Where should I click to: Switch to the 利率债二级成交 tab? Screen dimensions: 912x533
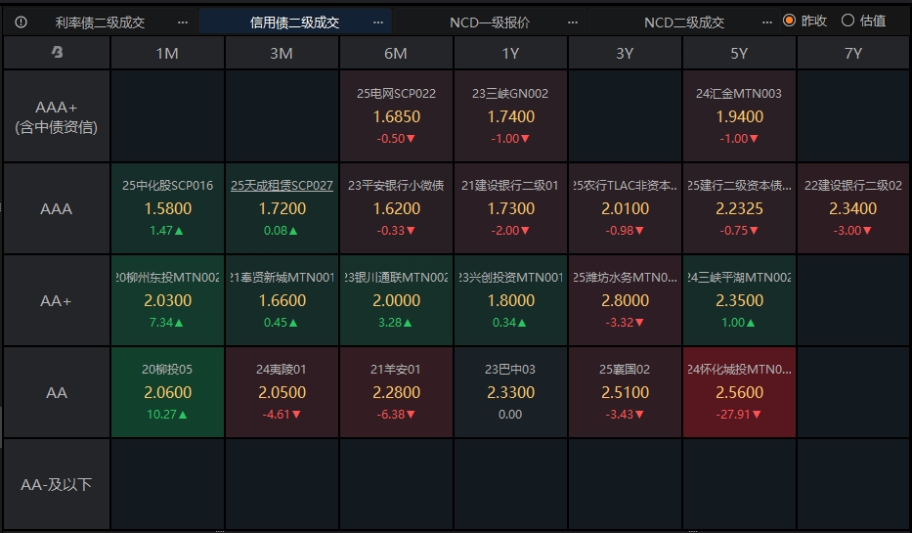(100, 22)
